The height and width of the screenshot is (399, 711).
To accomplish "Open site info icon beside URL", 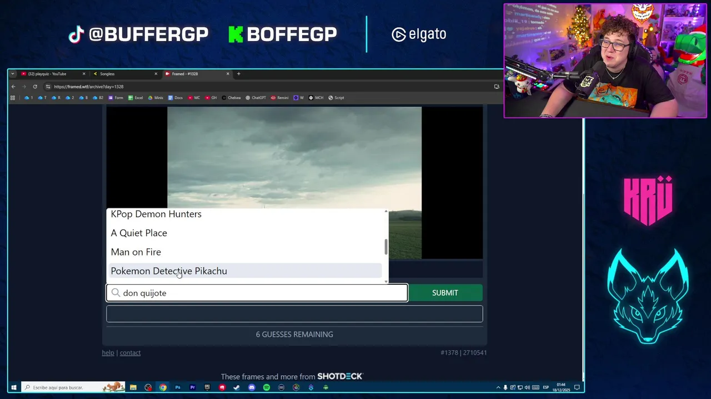I will point(48,86).
